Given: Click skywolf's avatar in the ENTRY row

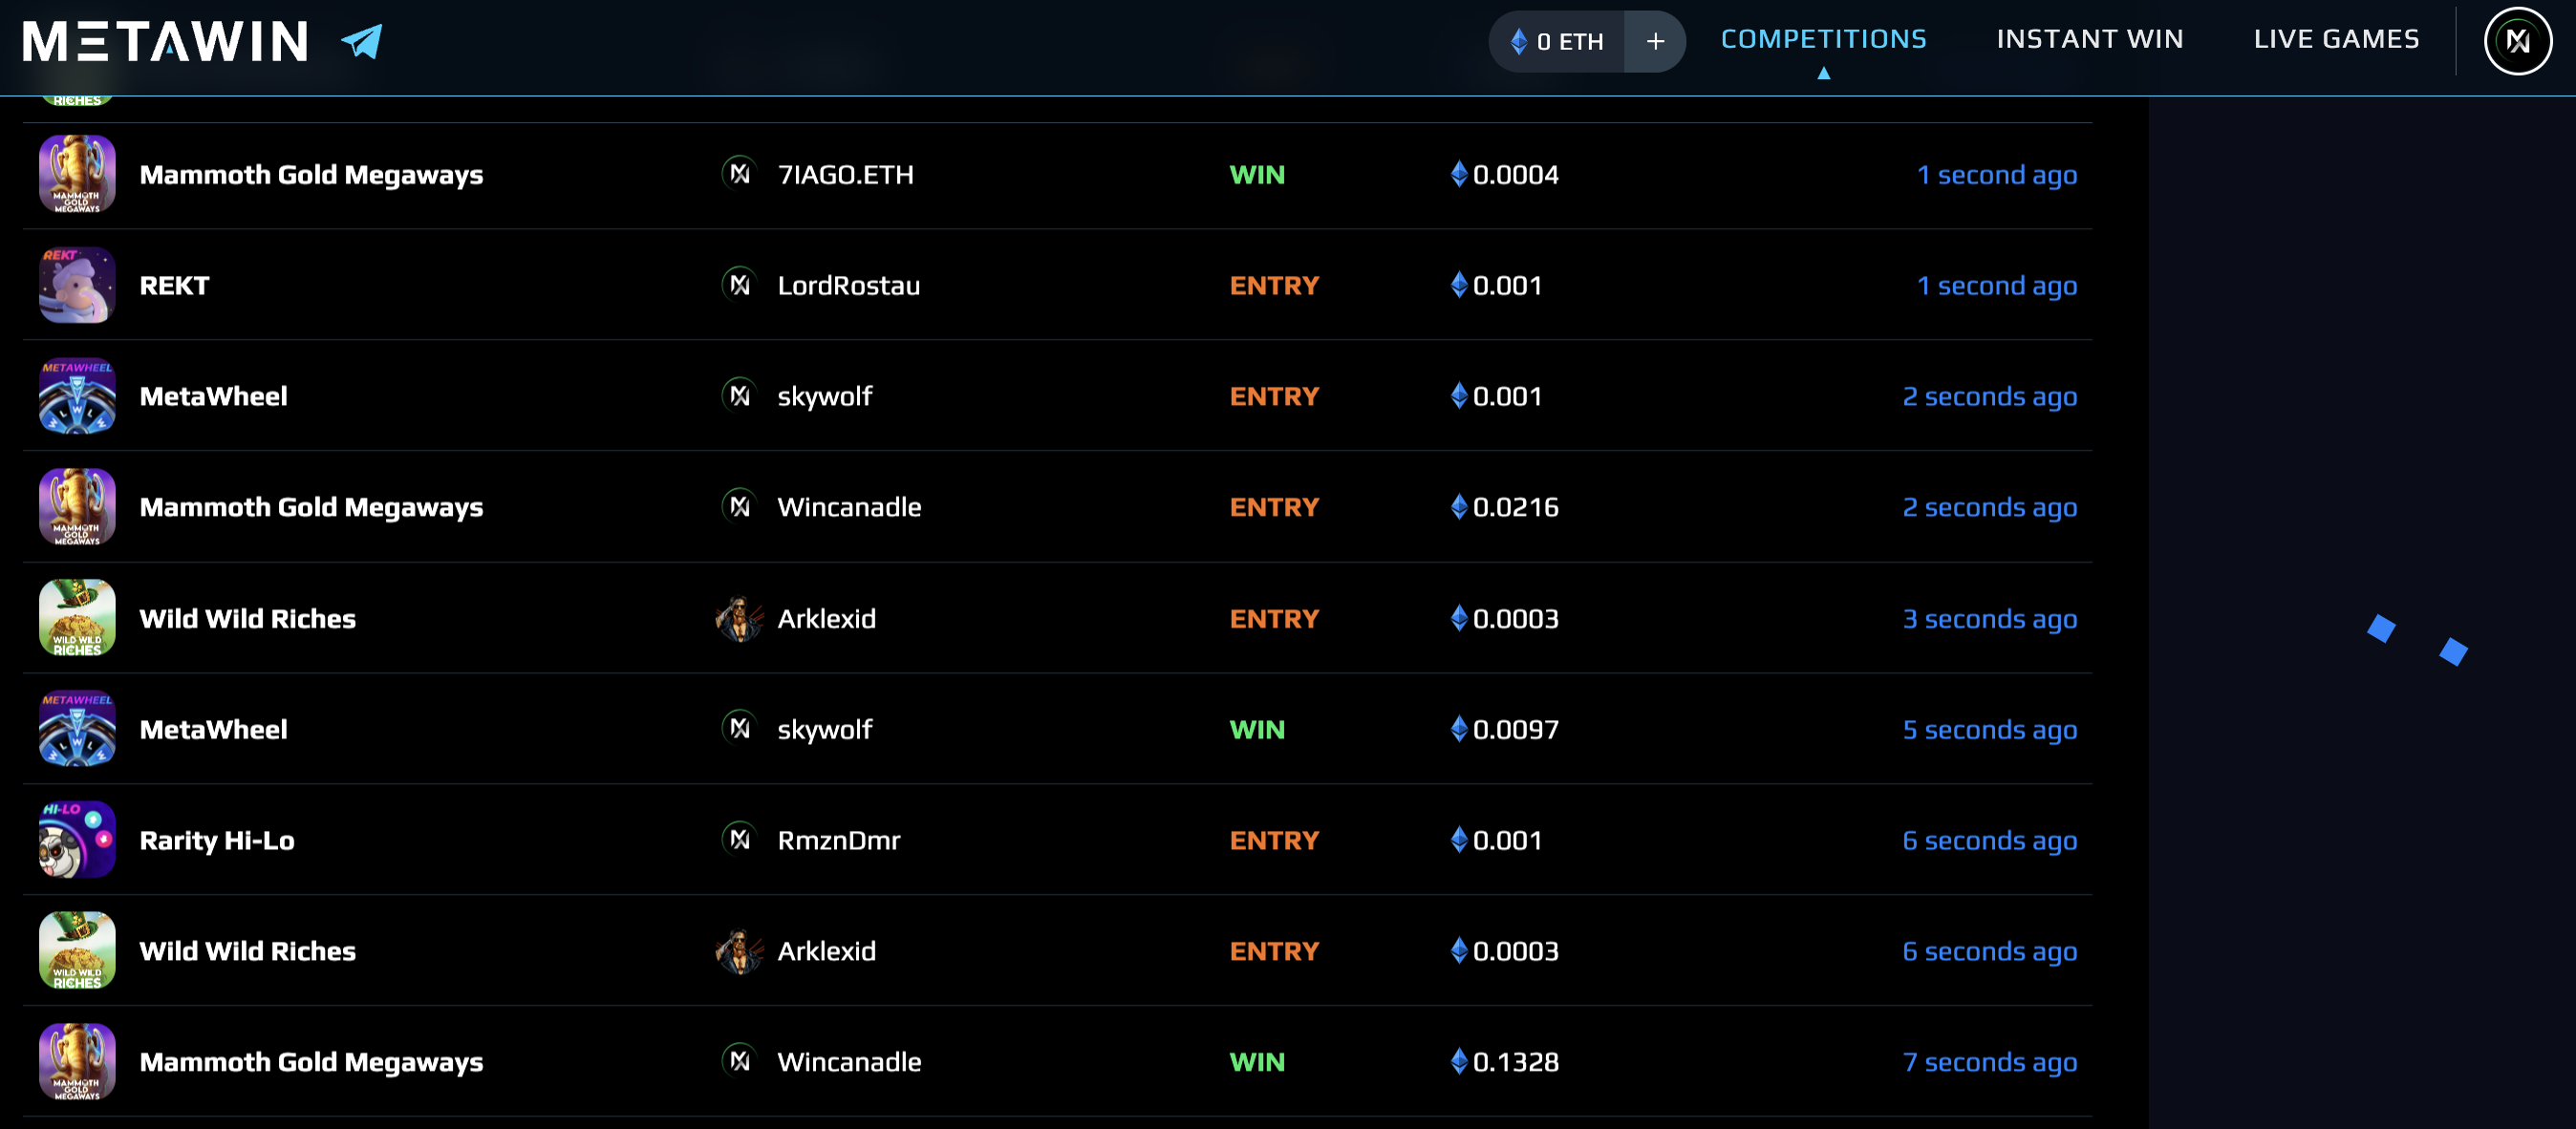Looking at the screenshot, I should click(739, 395).
